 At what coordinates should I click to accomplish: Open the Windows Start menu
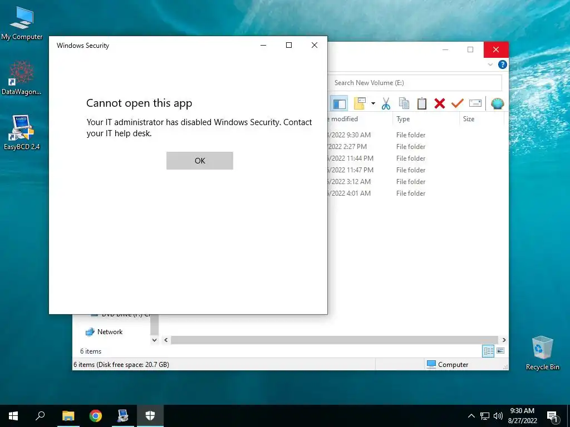tap(13, 416)
